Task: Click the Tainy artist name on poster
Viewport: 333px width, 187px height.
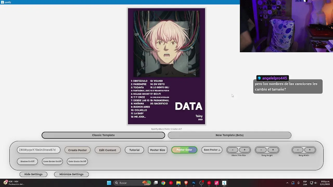Action: tap(199, 116)
